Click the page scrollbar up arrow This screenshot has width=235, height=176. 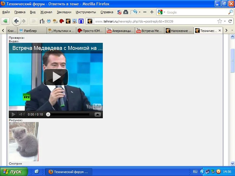[232, 36]
